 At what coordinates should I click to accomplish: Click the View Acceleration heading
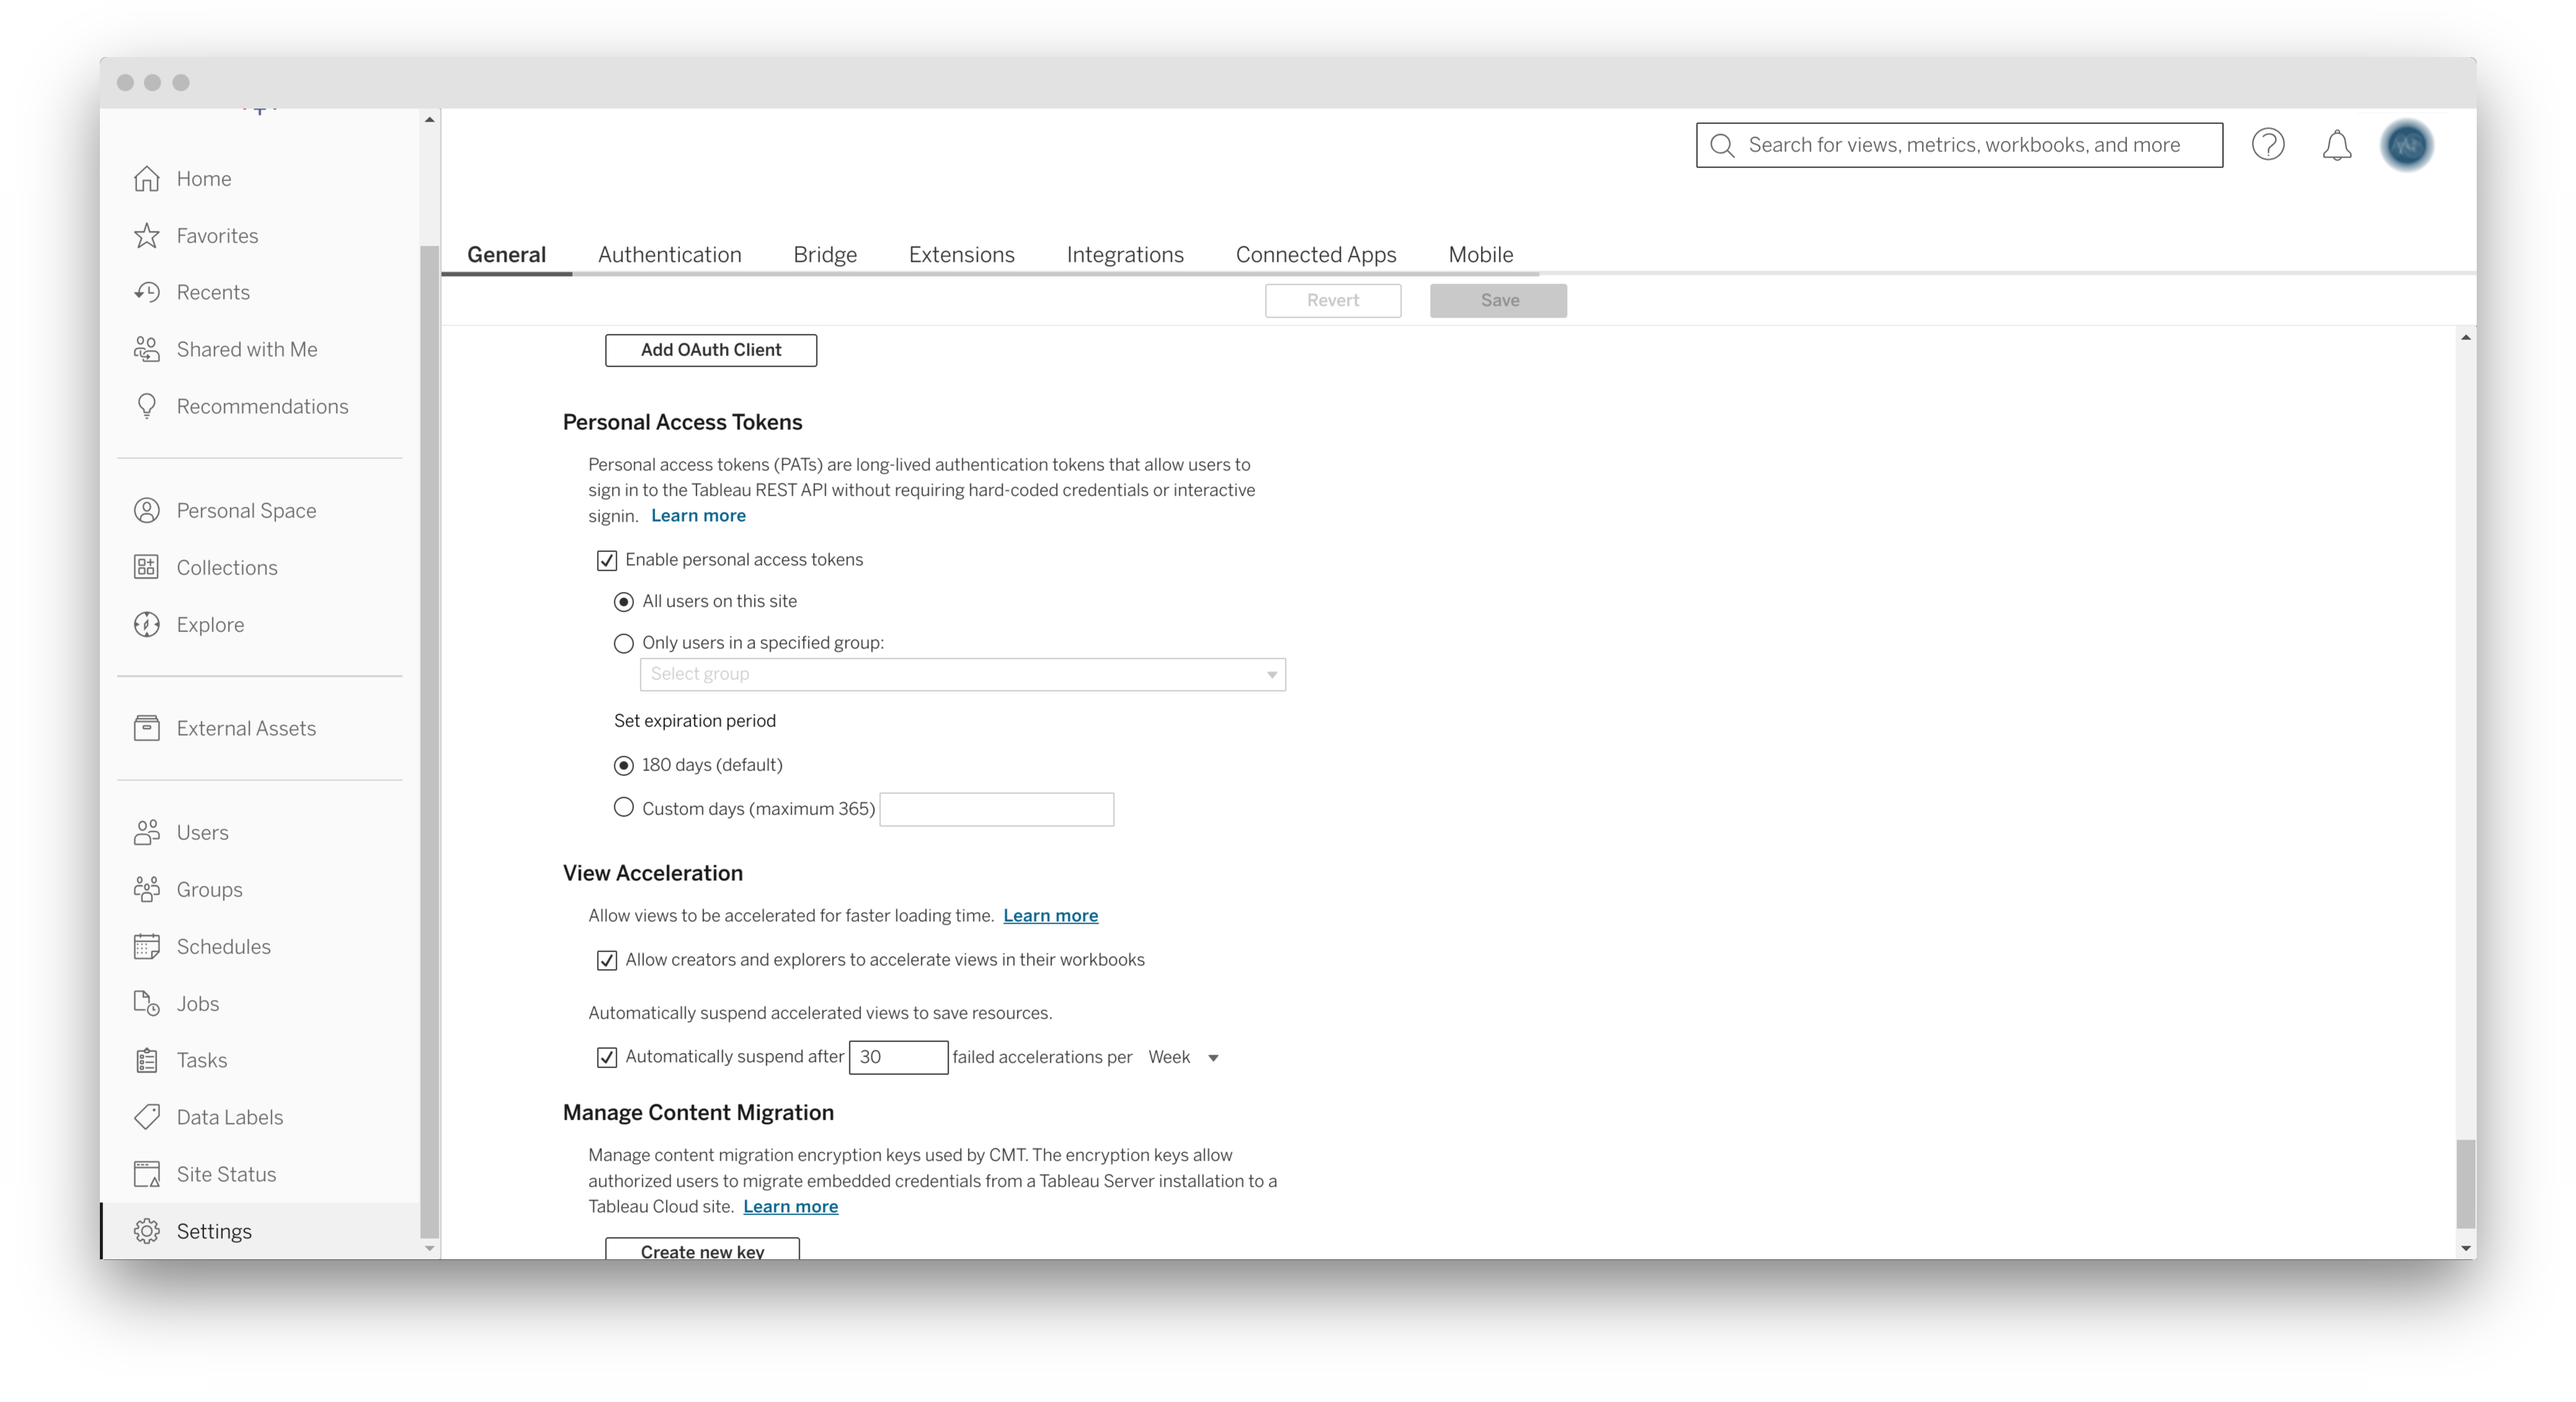652,874
